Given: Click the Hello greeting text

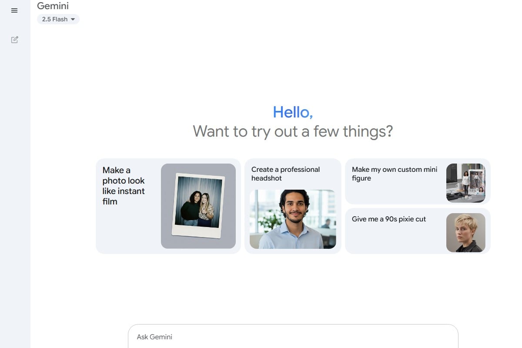Looking at the screenshot, I should click(x=293, y=112).
